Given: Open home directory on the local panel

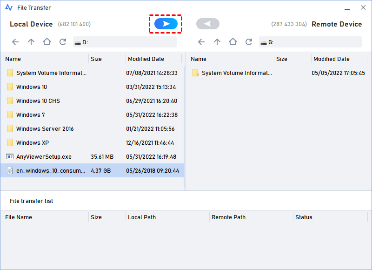Looking at the screenshot, I should [46, 41].
